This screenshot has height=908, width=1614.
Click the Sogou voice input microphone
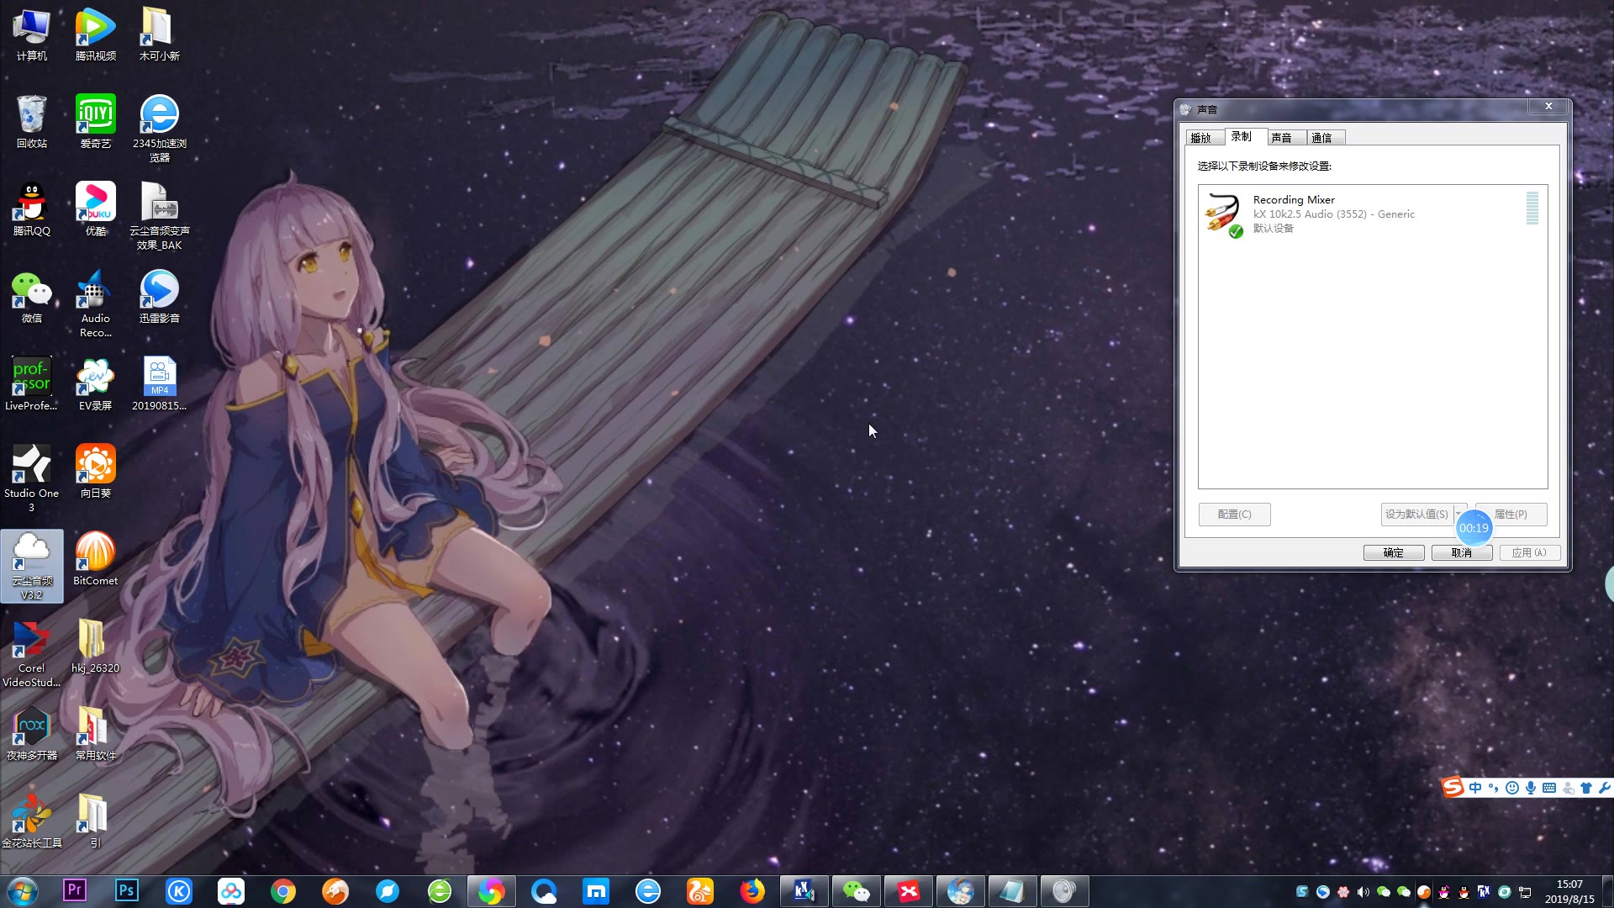[1530, 788]
